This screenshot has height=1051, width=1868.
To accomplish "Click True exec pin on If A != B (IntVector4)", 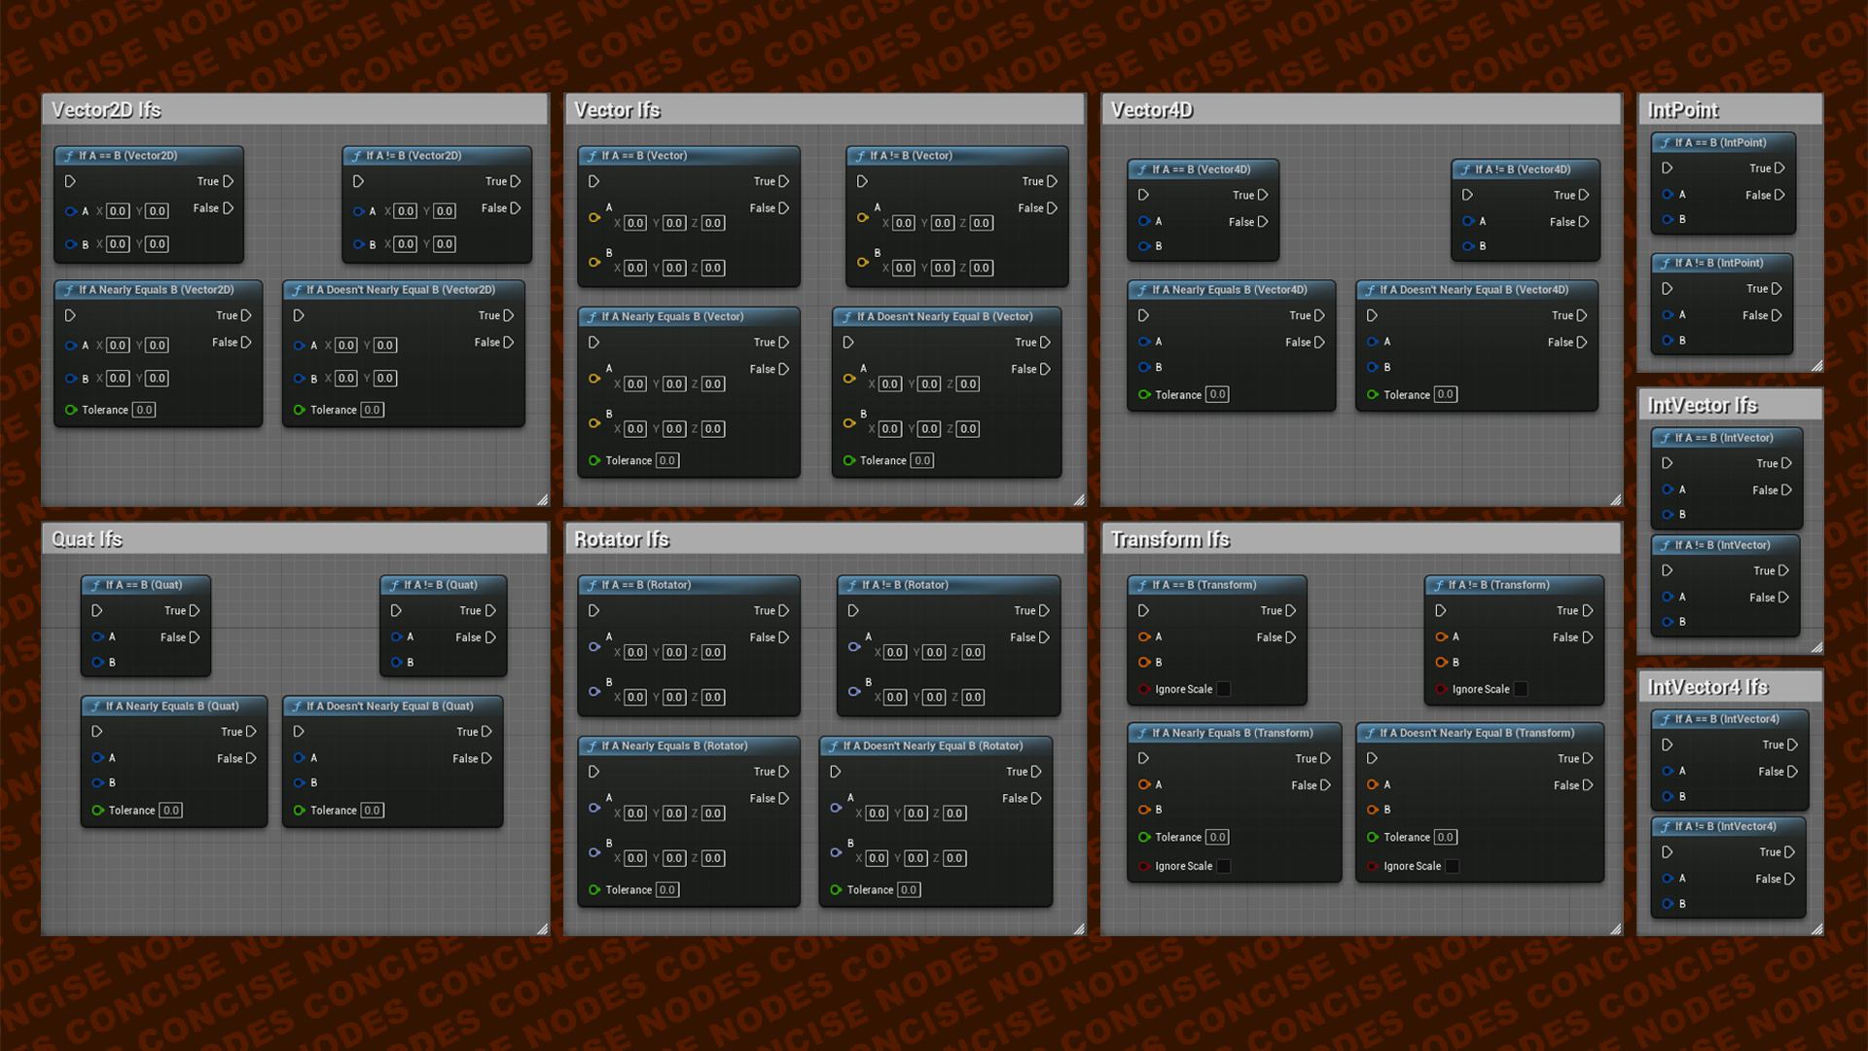I will point(1790,852).
